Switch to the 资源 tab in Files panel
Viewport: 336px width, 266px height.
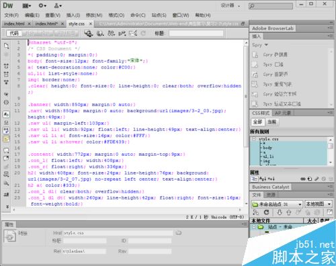(x=271, y=195)
